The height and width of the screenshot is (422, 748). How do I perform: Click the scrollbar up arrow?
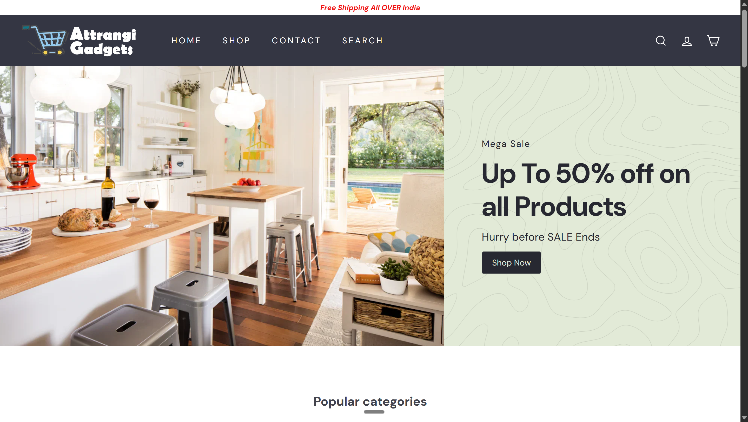pos(744,4)
